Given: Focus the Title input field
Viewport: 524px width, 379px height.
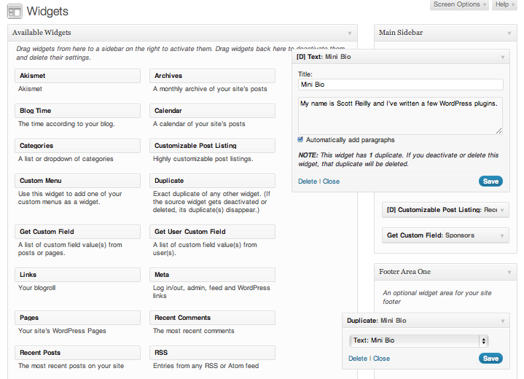Looking at the screenshot, I should pos(400,85).
